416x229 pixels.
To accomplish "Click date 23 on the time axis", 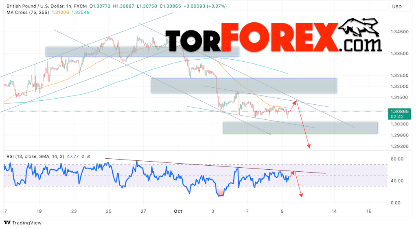I will point(74,211).
